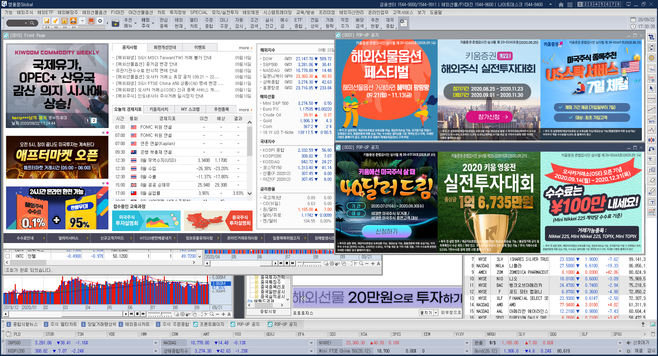Adjust the zoom slider under upper chart

pos(309,264)
